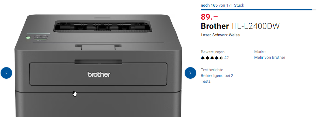The width and height of the screenshot is (321, 117).
Task: Click the noch 165 von 171 Stück text
Action: [x=222, y=5]
